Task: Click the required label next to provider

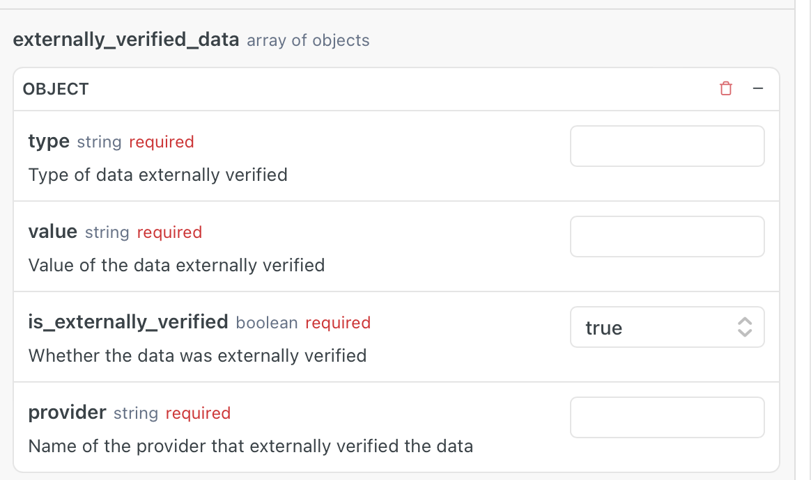Action: tap(198, 413)
